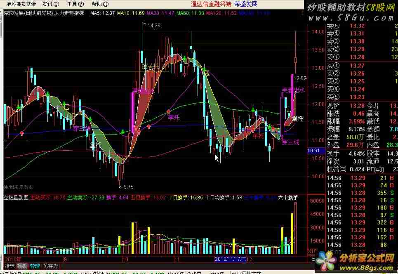The width and height of the screenshot is (398, 274).
Task: Click the 买② bid row price 13.26
Action: [x=357, y=73]
